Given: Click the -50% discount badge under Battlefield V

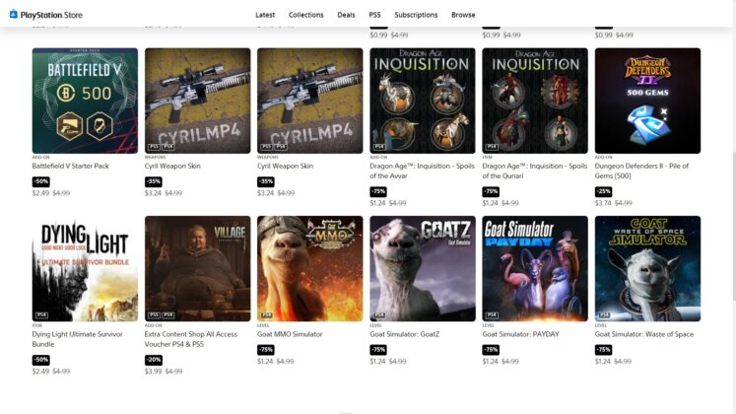Looking at the screenshot, I should pyautogui.click(x=40, y=181).
